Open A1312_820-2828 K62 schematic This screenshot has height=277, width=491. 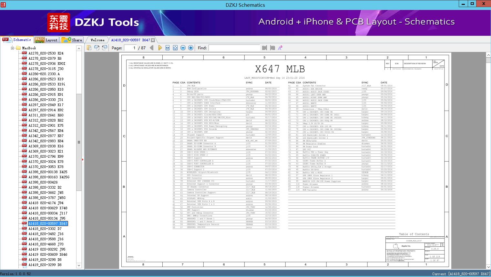pos(46,120)
